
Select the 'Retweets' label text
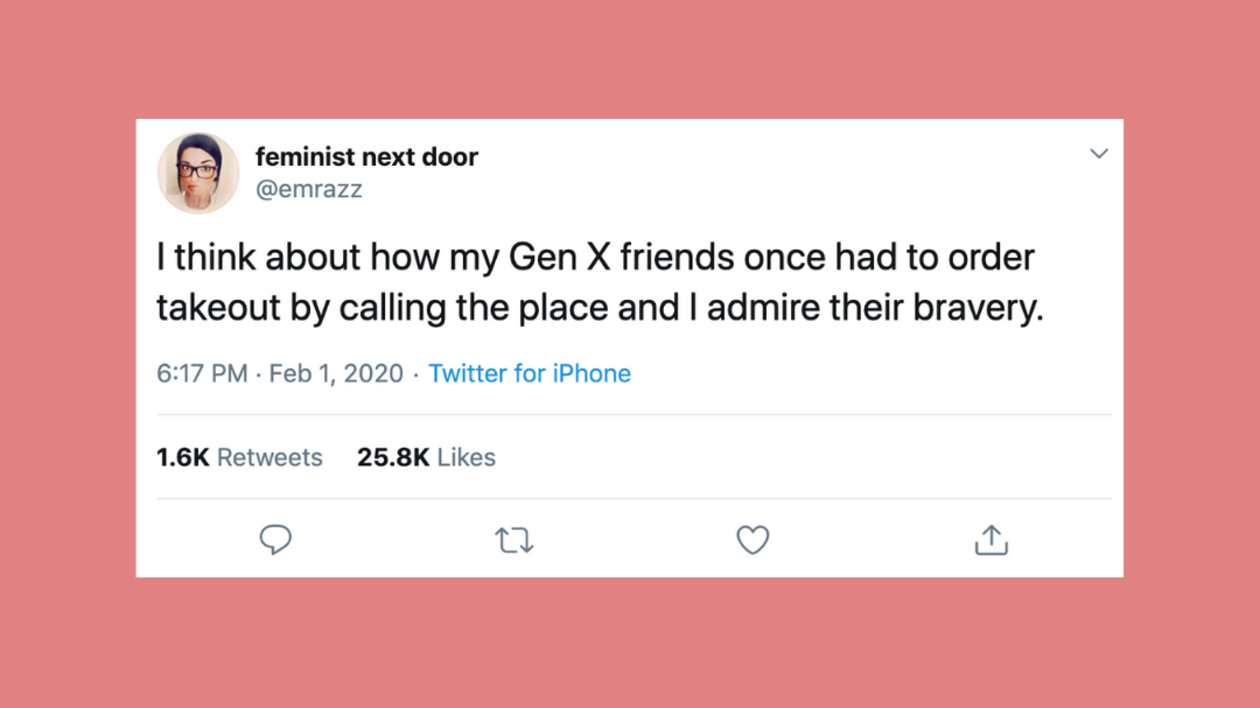(269, 458)
